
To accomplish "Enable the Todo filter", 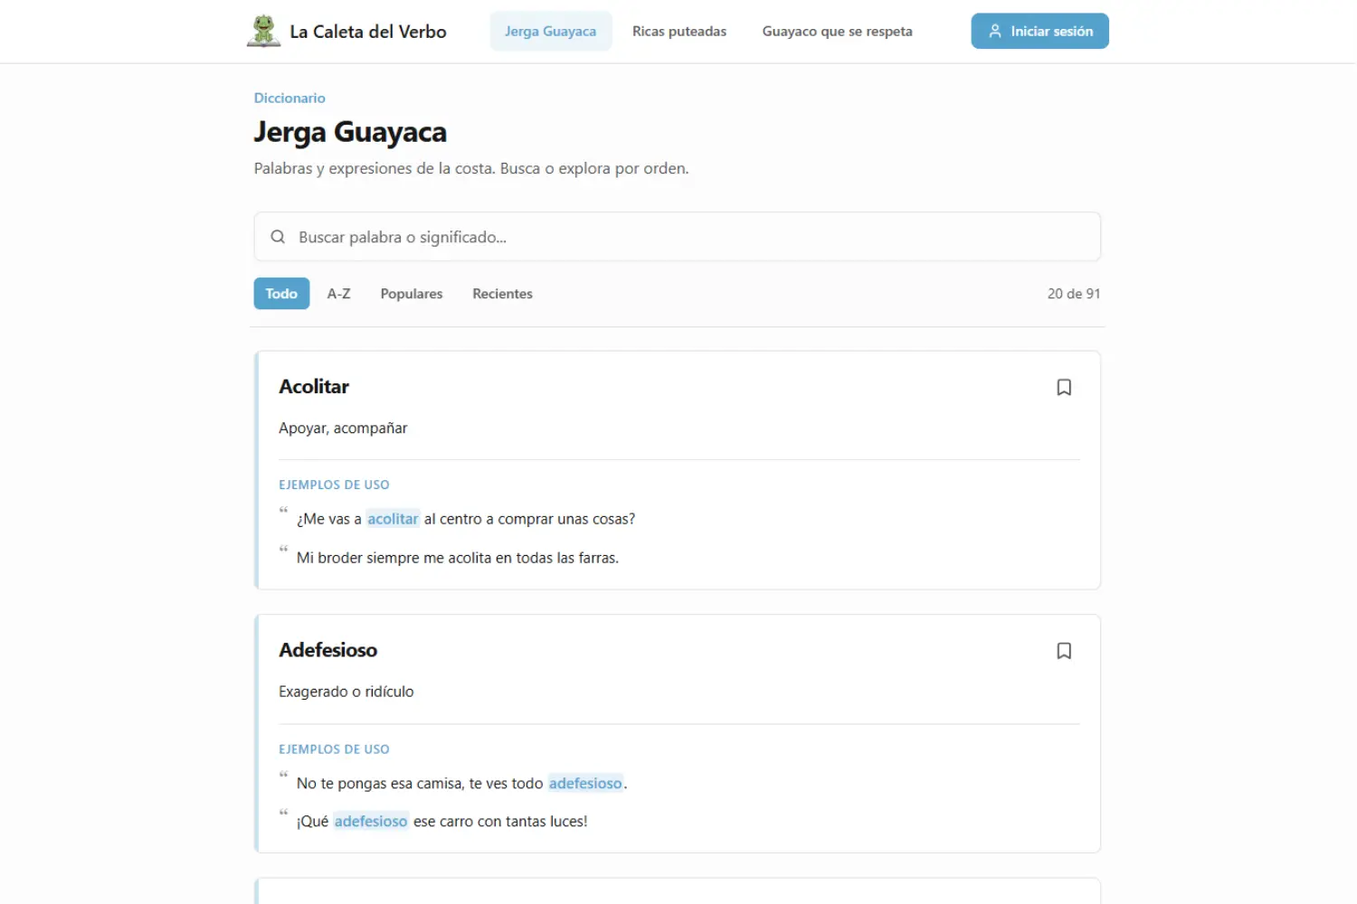I will click(281, 293).
